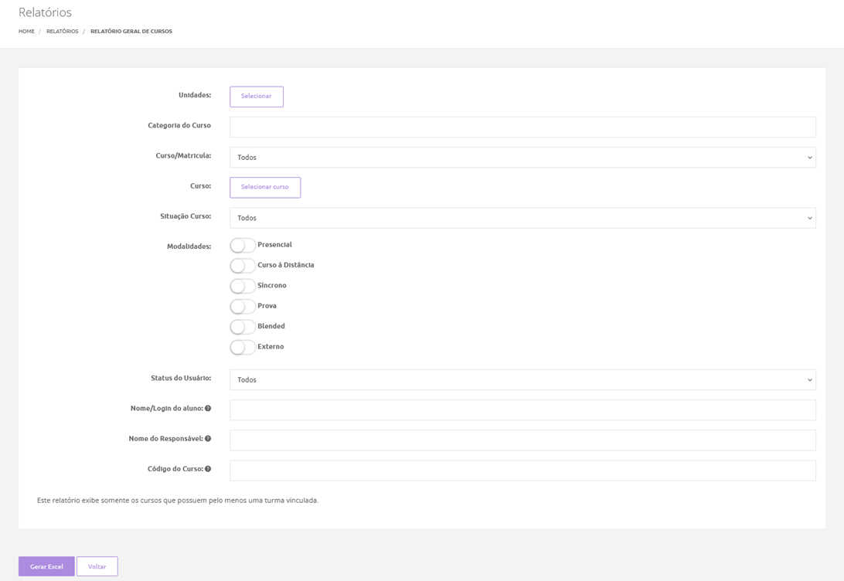The image size is (844, 581).
Task: Enable the Presencial modality toggle
Action: 243,245
